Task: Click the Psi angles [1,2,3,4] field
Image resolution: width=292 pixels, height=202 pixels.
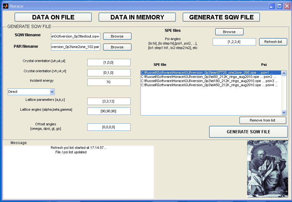Action: [x=234, y=42]
